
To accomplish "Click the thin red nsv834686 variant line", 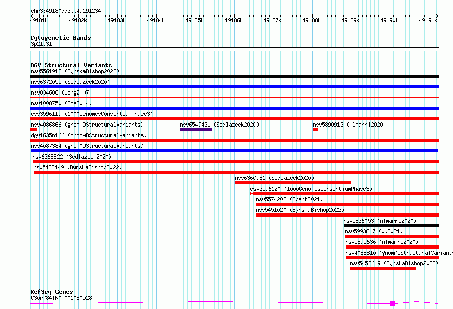I will [234, 98].
